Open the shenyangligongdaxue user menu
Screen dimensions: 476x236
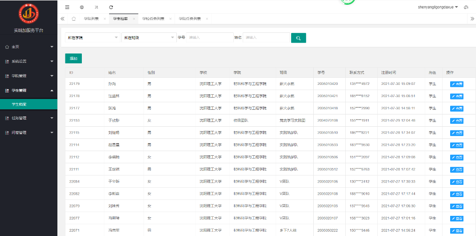click(x=438, y=7)
